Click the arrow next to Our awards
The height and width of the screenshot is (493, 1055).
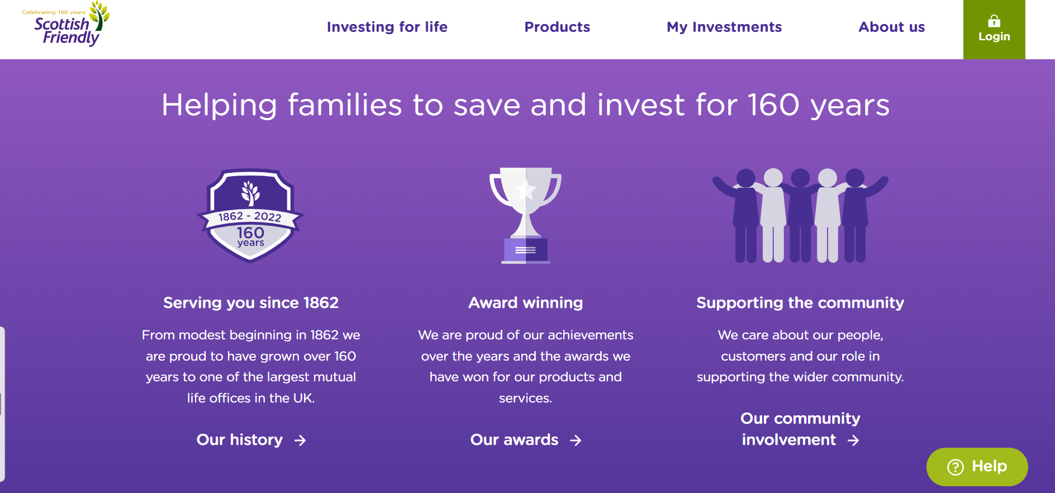[x=576, y=440]
